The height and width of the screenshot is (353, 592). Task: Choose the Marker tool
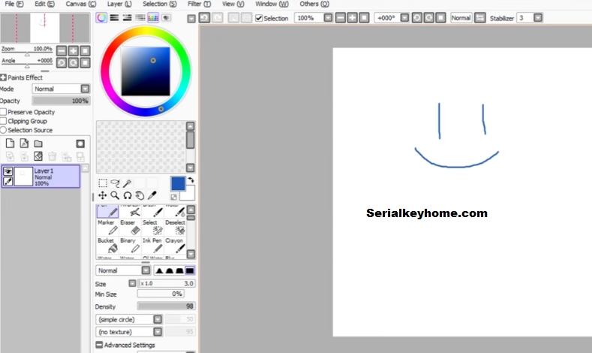(x=107, y=228)
